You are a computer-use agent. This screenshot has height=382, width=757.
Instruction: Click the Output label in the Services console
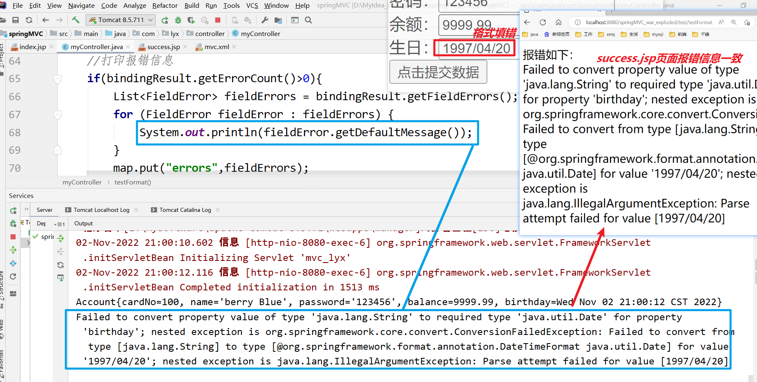point(83,224)
